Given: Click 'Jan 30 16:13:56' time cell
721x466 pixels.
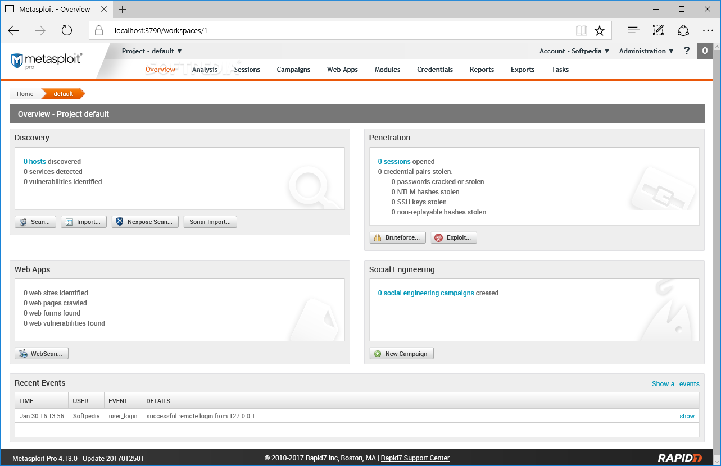Looking at the screenshot, I should pos(42,416).
